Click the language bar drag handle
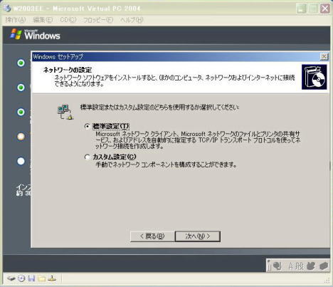Image resolution: width=333 pixels, height=287 pixels. click(269, 266)
